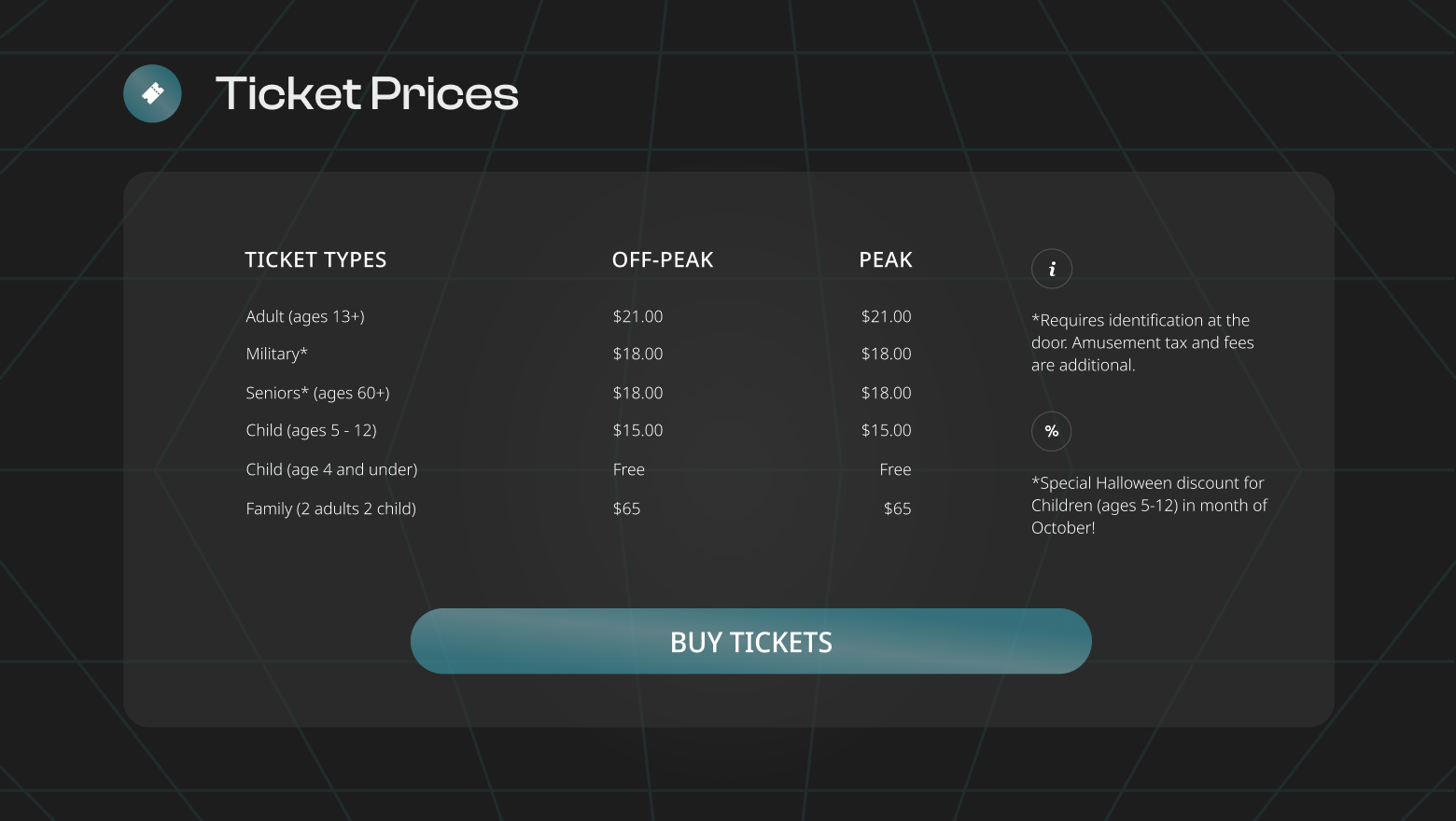Click the TICKET TYPES column header
The height and width of the screenshot is (821, 1456).
tap(315, 260)
